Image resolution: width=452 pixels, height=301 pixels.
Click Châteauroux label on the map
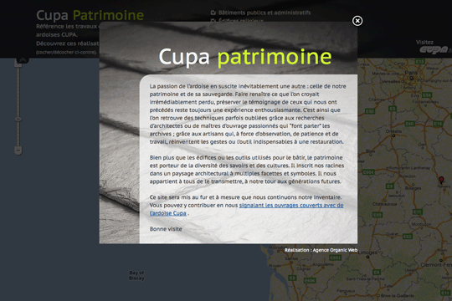[x=385, y=204]
